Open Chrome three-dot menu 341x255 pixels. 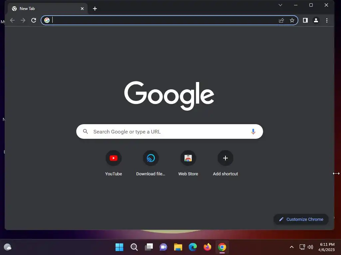[x=327, y=20]
